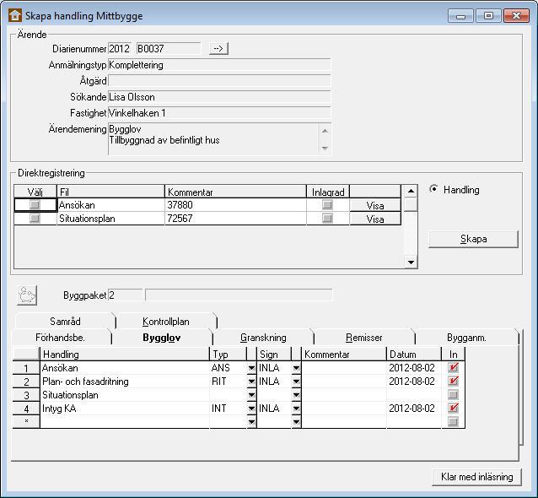Click scroll down arrow in Direktregistrering list

click(x=411, y=263)
